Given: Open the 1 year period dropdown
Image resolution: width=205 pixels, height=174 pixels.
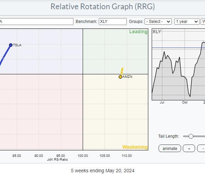Looking at the screenshot, I should click(x=187, y=22).
